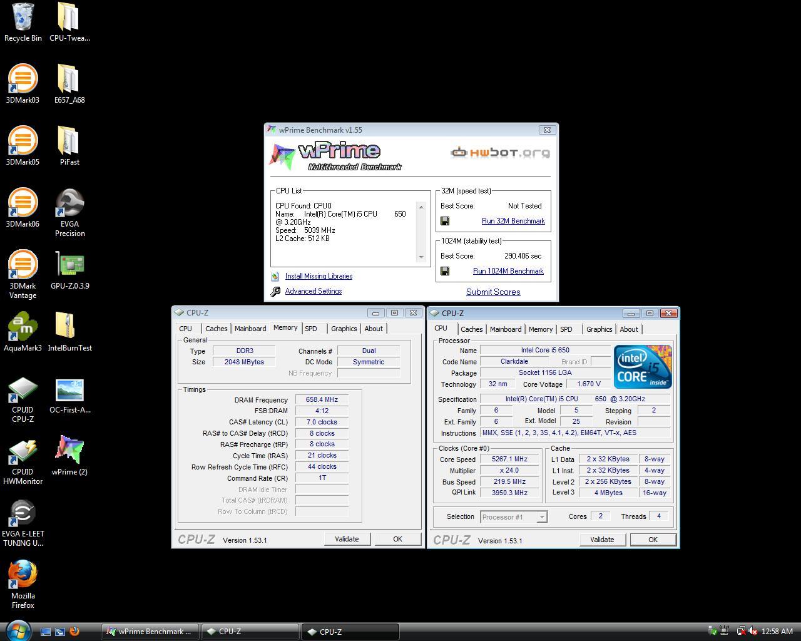Click OK in the Memory CPU-Z window
The image size is (801, 641).
click(x=397, y=539)
